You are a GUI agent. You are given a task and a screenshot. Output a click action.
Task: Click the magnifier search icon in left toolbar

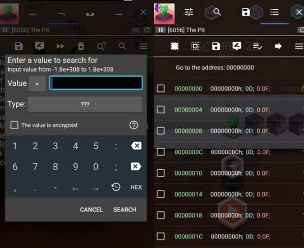(122, 46)
